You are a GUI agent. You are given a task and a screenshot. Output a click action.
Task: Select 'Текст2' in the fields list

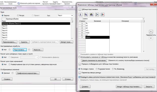pyautogui.click(x=36, y=26)
